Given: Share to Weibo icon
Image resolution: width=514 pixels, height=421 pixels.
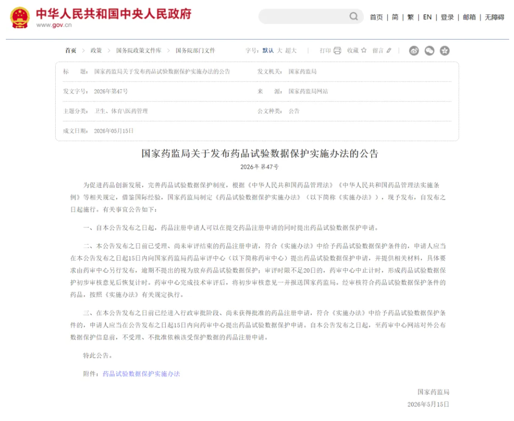Looking at the screenshot, I should pyautogui.click(x=414, y=50).
